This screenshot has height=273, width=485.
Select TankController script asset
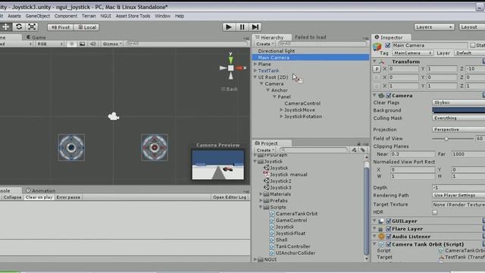(289, 246)
